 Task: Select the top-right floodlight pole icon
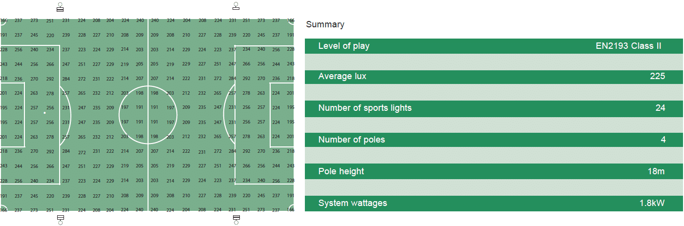click(236, 6)
